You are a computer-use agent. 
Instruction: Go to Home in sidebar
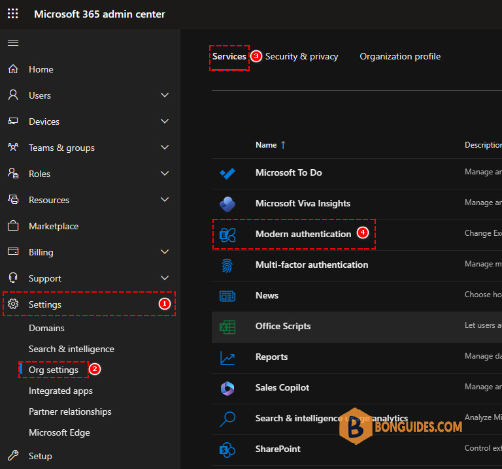tap(41, 69)
